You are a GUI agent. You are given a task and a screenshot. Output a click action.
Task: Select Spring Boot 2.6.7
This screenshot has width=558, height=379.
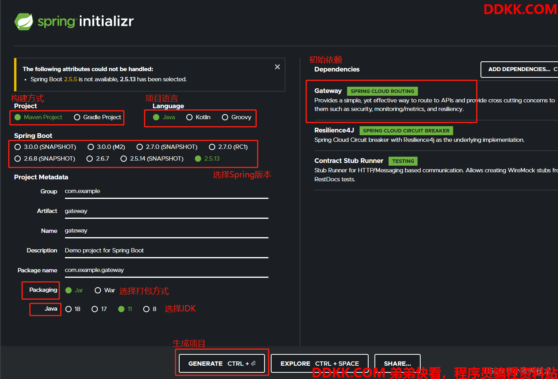click(98, 159)
